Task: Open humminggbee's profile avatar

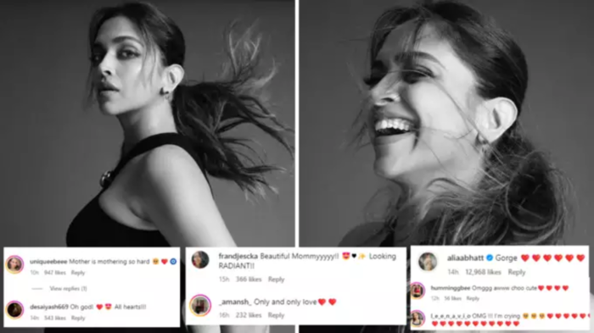Action: click(417, 291)
